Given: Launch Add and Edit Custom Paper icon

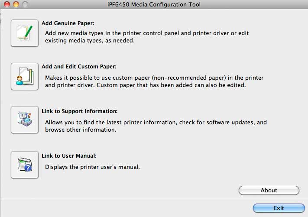Looking at the screenshot, I should pyautogui.click(x=25, y=76).
